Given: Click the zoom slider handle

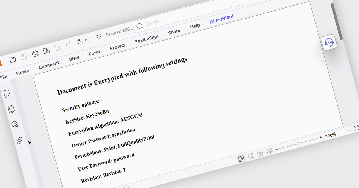Looking at the screenshot, I should pos(299,144).
